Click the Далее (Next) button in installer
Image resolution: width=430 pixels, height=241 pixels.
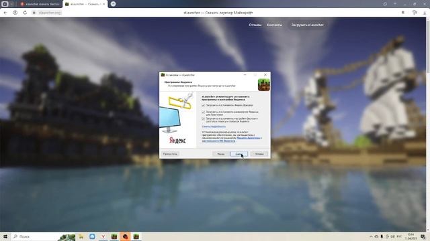click(239, 154)
